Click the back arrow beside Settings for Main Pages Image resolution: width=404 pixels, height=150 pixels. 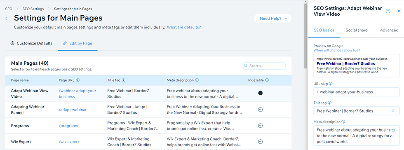pyautogui.click(x=7, y=19)
